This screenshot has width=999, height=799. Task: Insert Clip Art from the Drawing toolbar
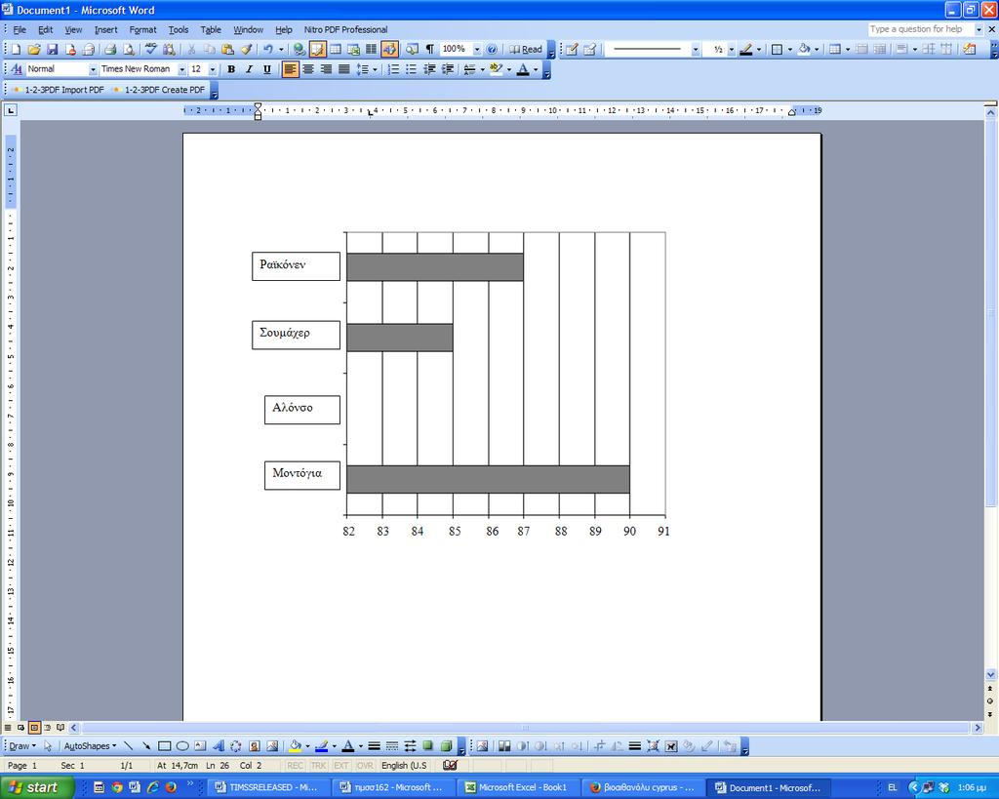255,746
